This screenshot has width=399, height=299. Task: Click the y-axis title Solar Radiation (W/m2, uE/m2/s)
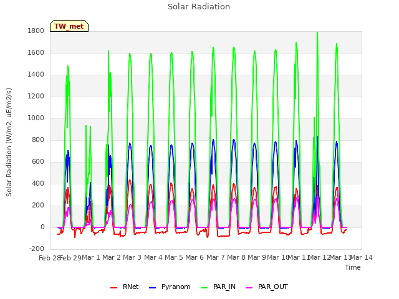click(x=9, y=142)
